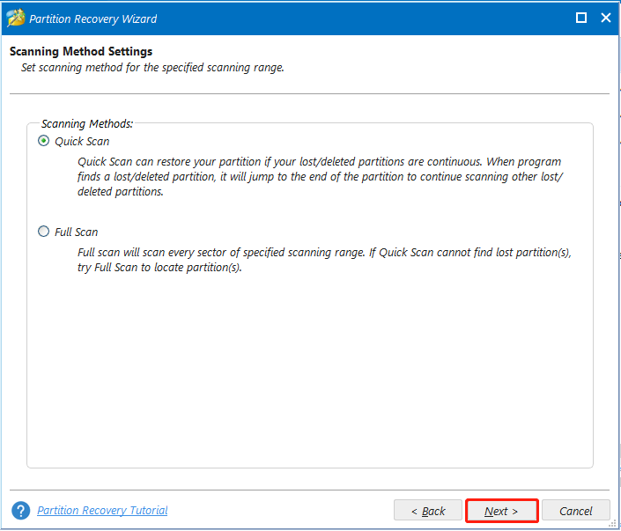Maximize the Partition Recovery Wizard window
Viewport: 621px width, 531px height.
[x=581, y=18]
